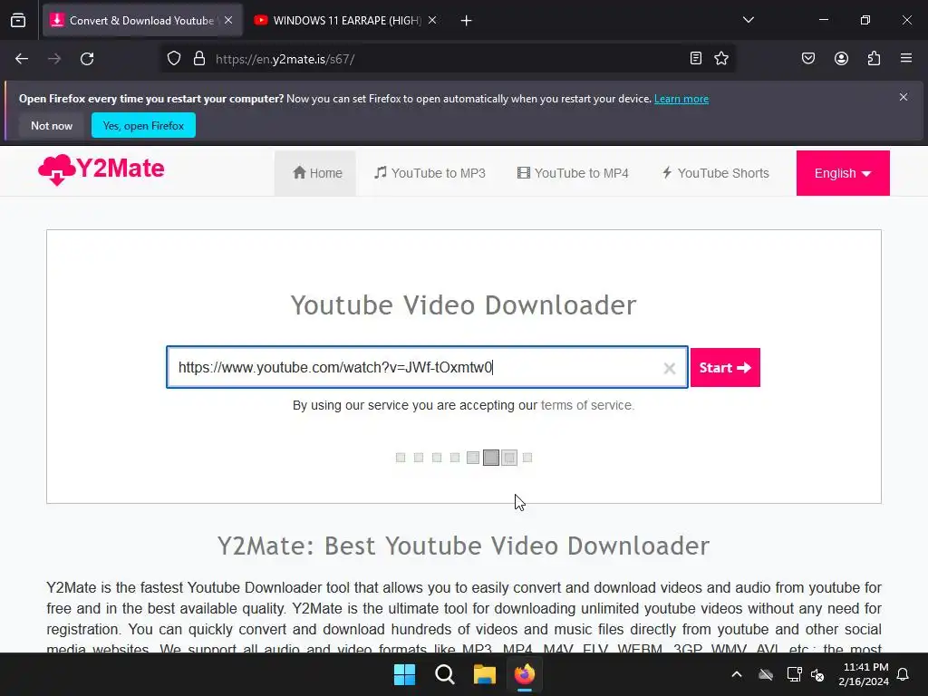The width and height of the screenshot is (928, 696).
Task: Open the terms of service link
Action: point(586,405)
